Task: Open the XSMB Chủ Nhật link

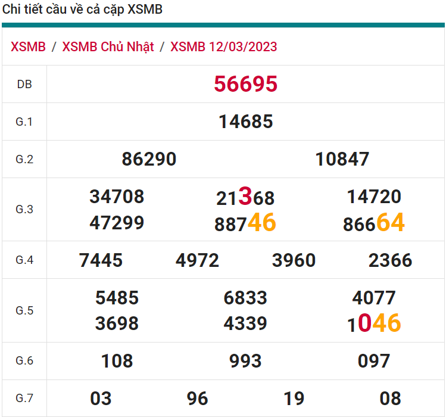Action: click(x=108, y=47)
